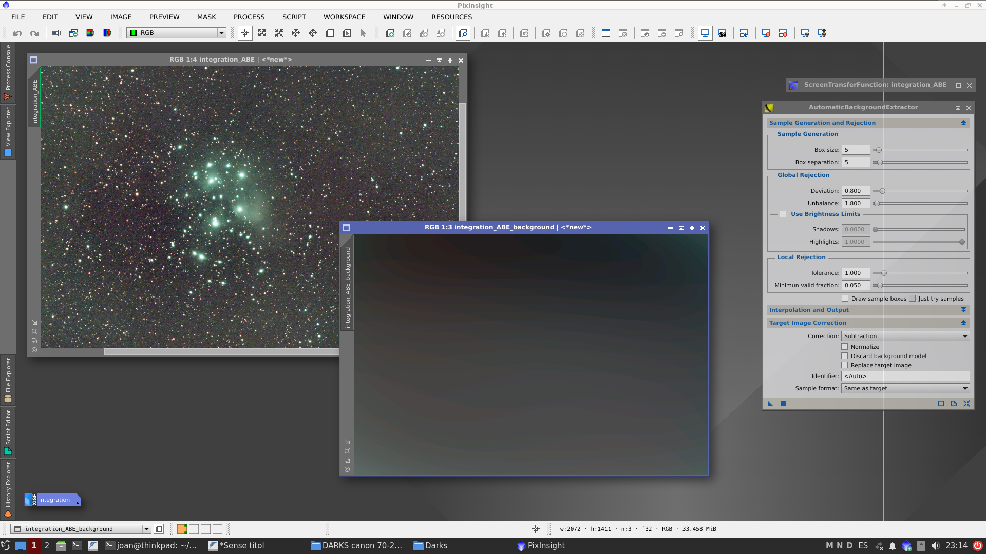Click the Identifier input field

pyautogui.click(x=905, y=376)
